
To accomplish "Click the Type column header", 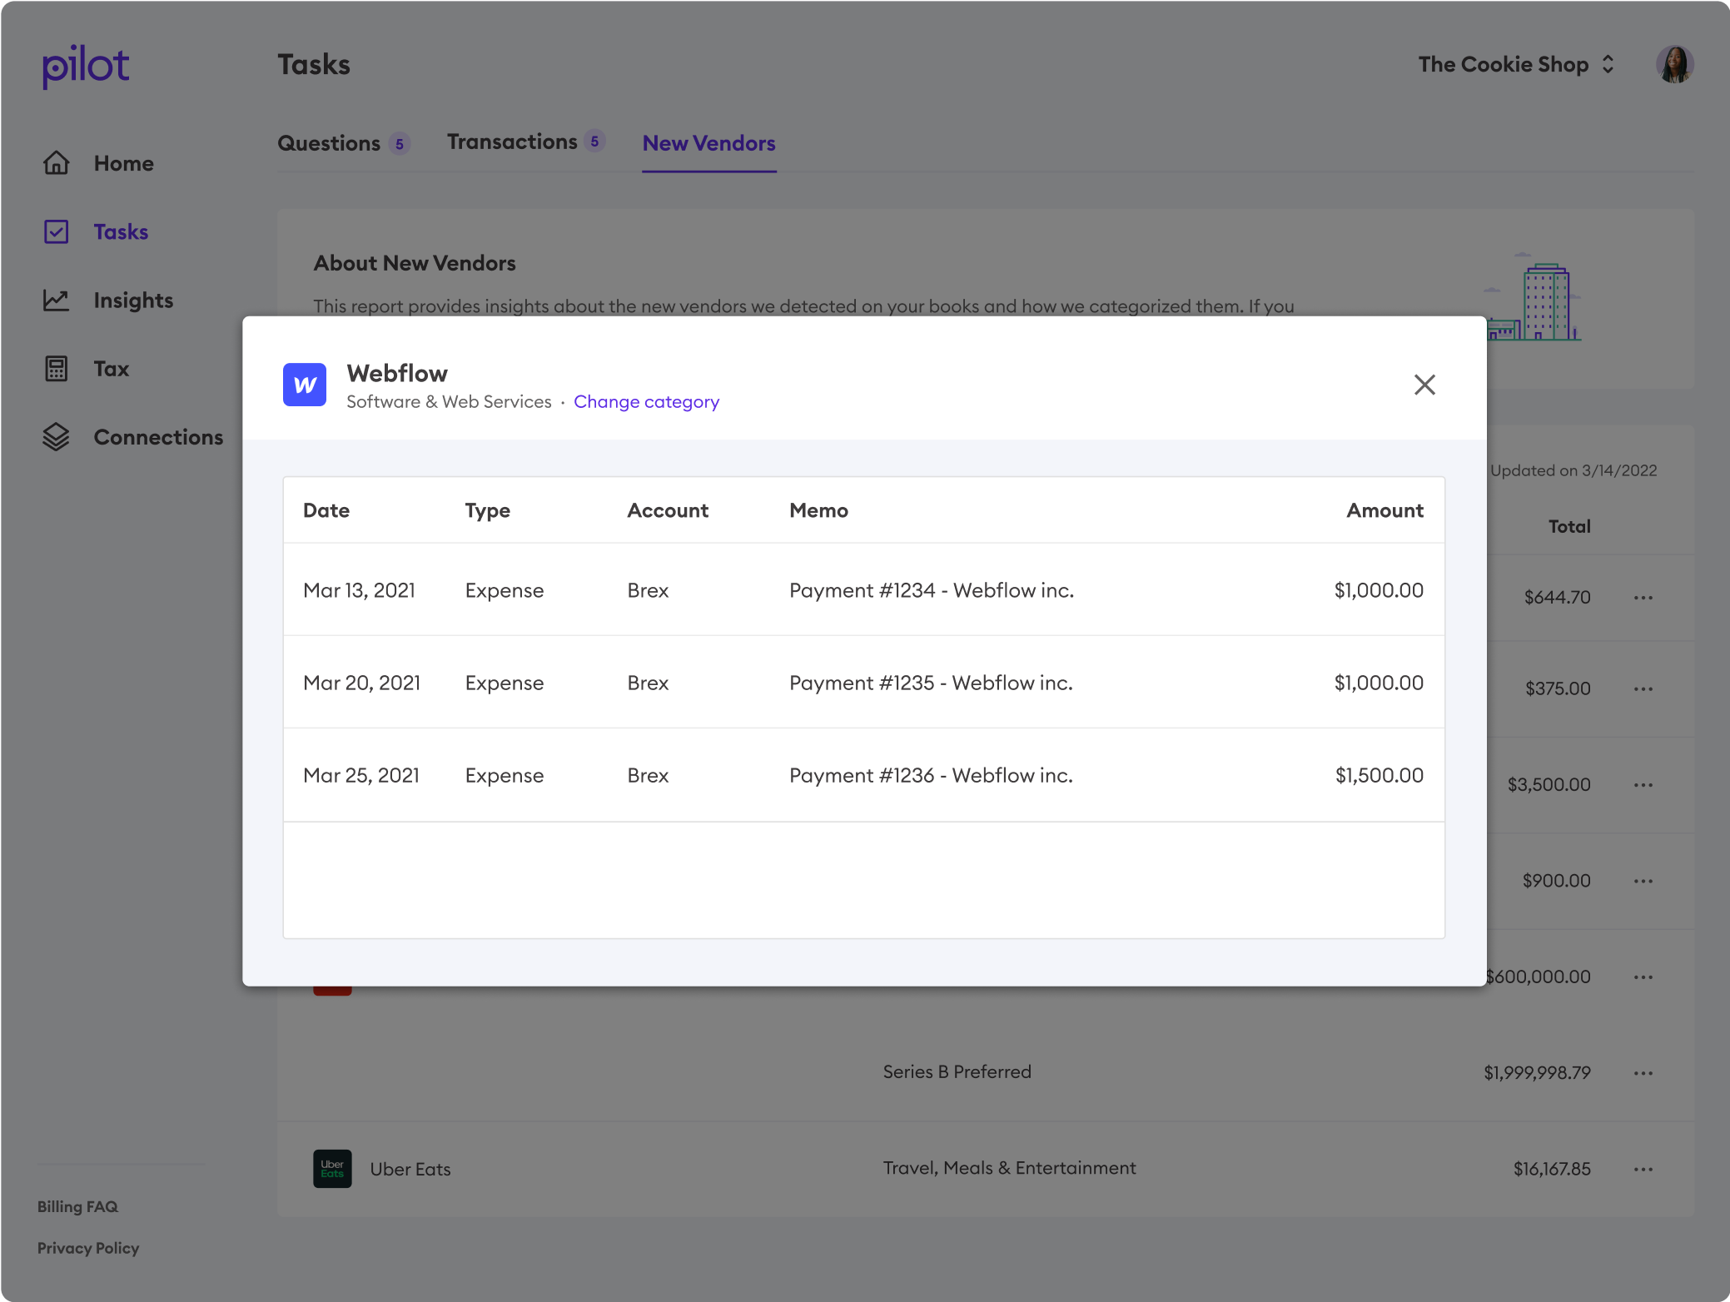I will pos(488,510).
